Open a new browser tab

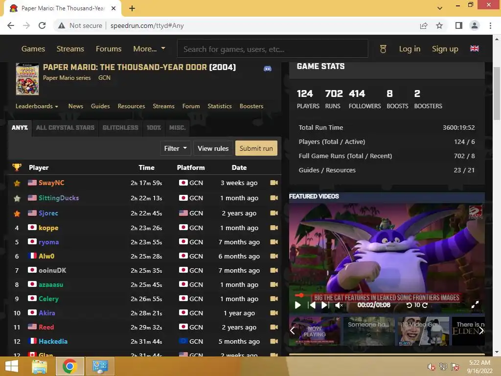pyautogui.click(x=132, y=8)
